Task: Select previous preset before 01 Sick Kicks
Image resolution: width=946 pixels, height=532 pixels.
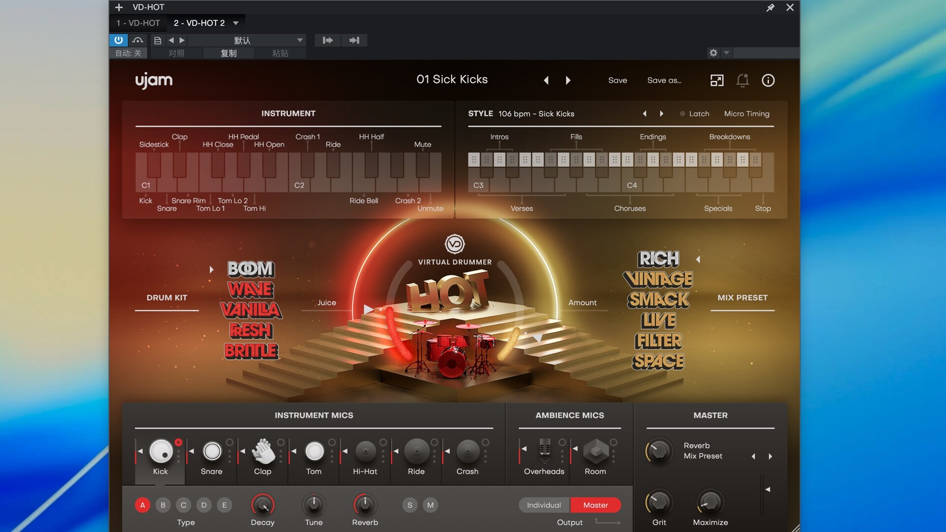Action: coord(546,80)
